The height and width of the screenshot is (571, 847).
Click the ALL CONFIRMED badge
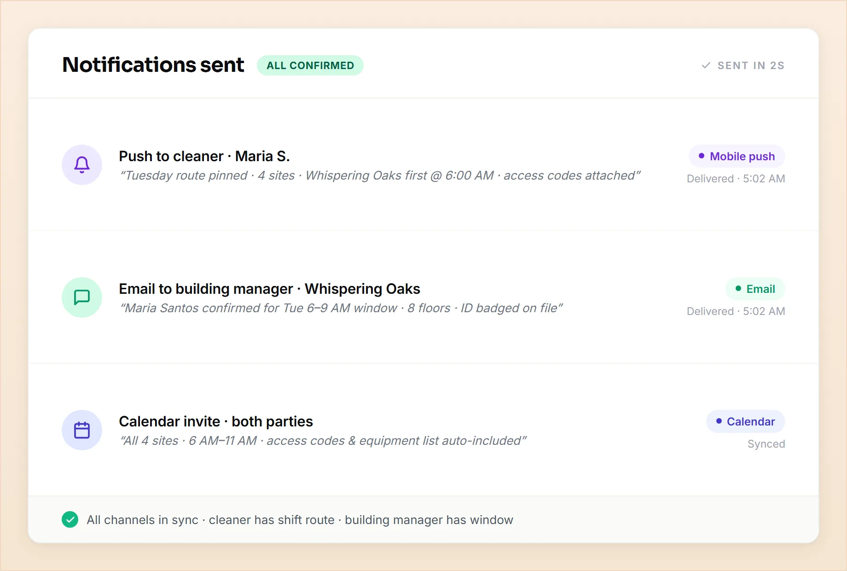point(310,65)
